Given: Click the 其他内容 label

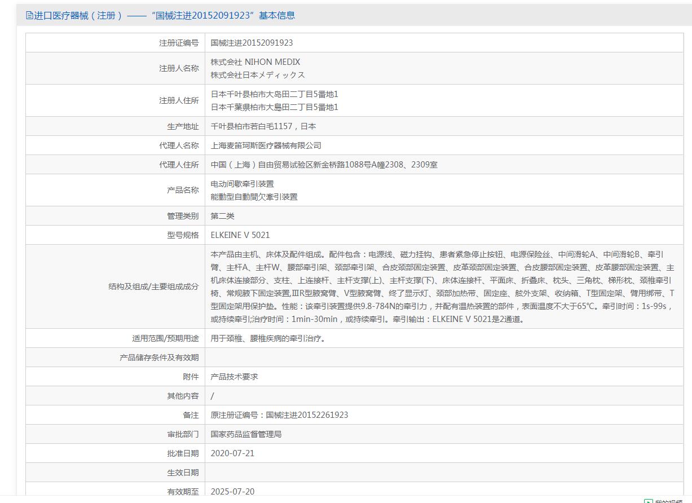Looking at the screenshot, I should [183, 396].
